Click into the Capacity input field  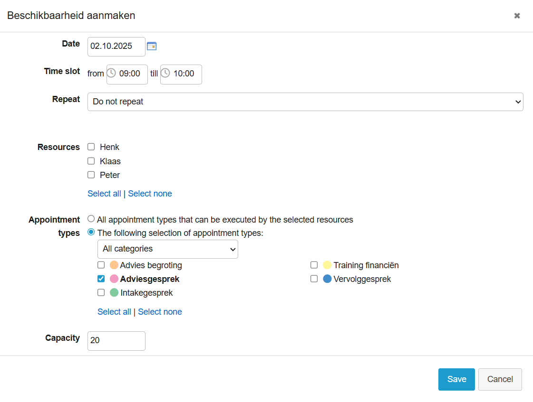(116, 341)
